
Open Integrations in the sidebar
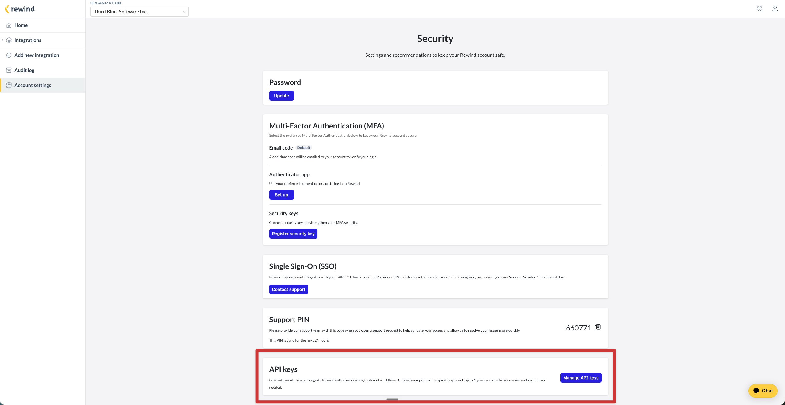[43, 40]
